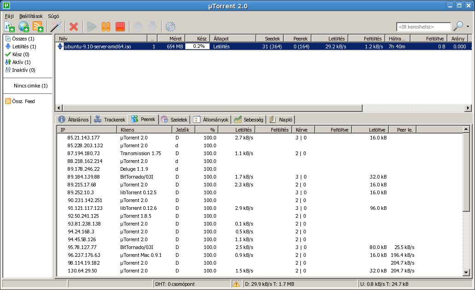Click the Add Torrent toolbar icon

coord(10,27)
